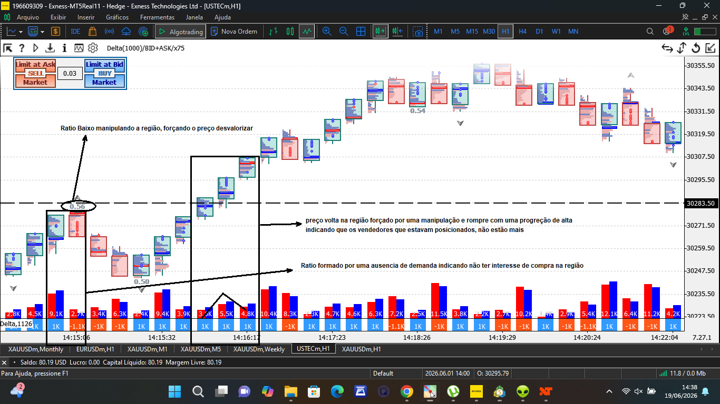Zoom in on the chart

click(x=327, y=32)
